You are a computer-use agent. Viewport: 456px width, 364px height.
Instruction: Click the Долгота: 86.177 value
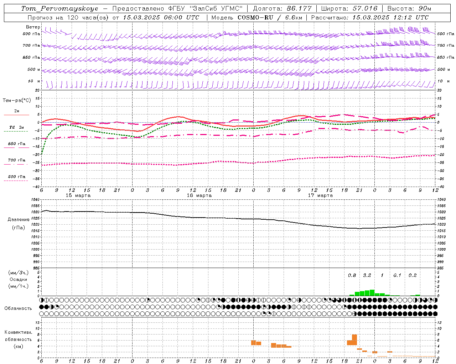282,9
